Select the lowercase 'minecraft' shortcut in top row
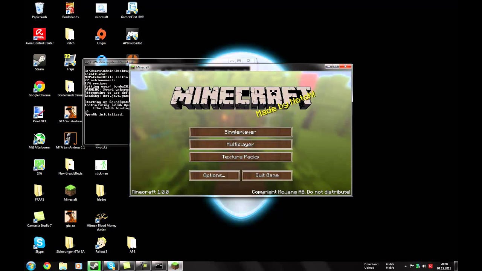The image size is (482, 271). (x=101, y=11)
